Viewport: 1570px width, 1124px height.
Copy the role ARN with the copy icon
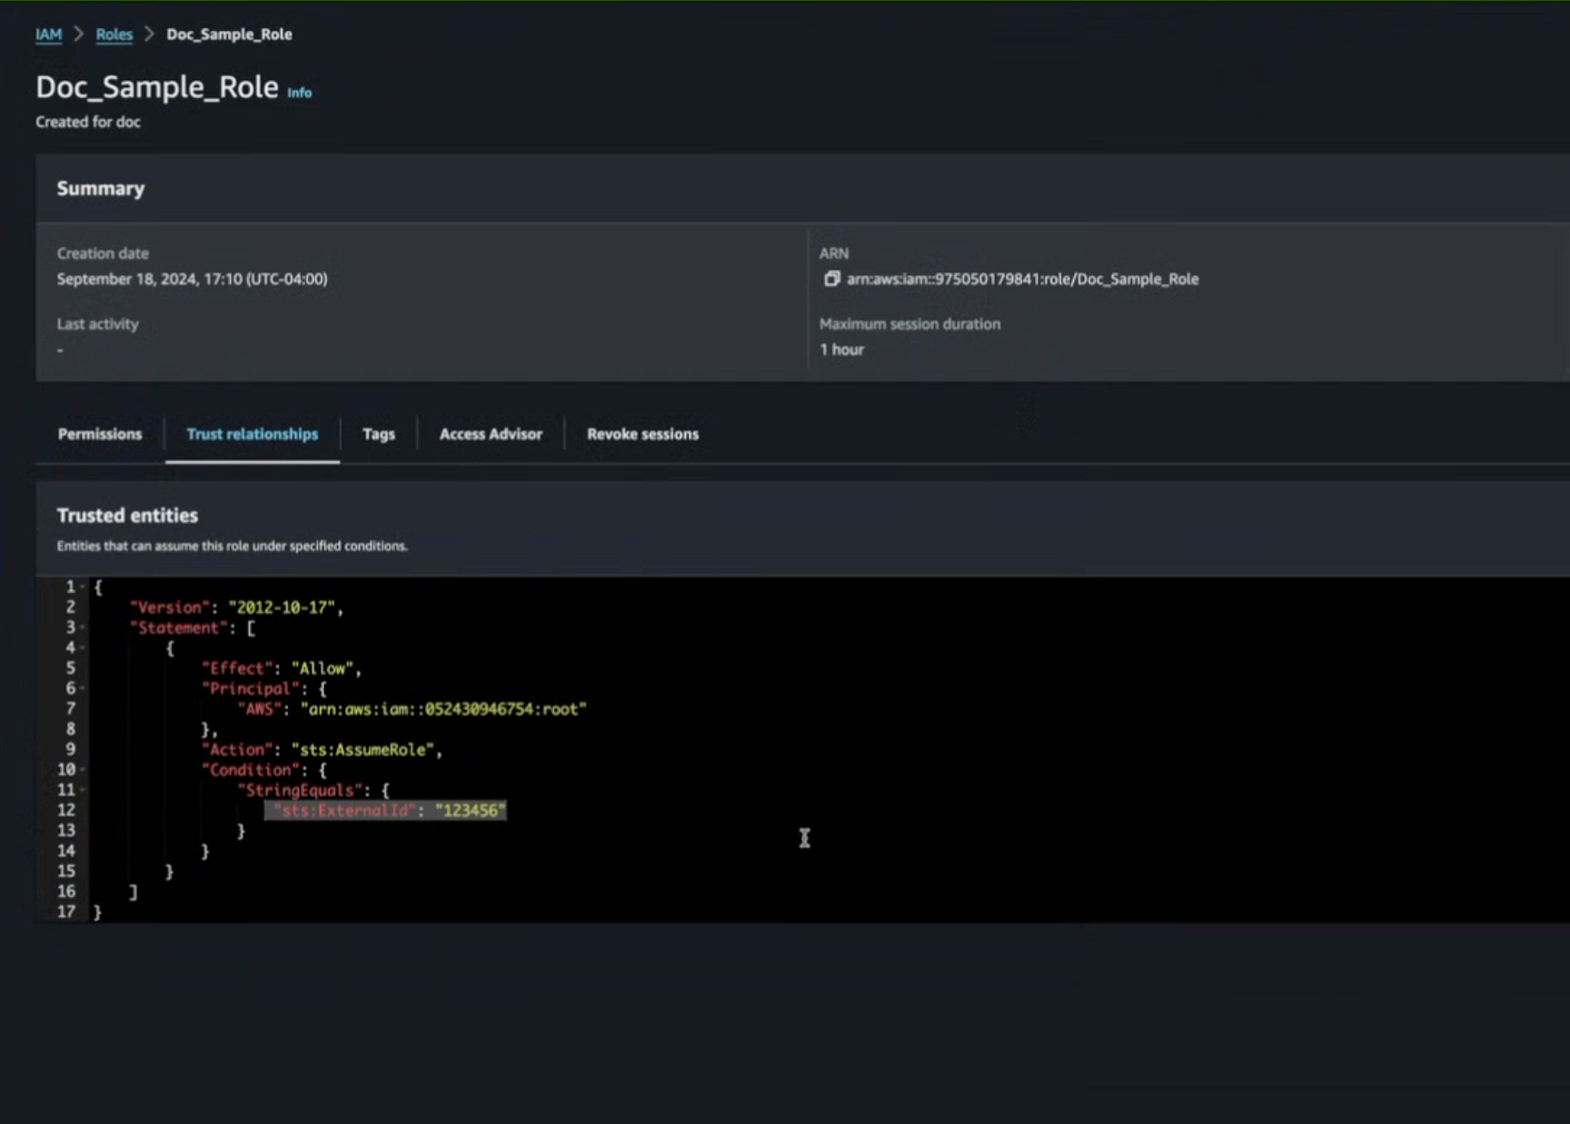[830, 279]
